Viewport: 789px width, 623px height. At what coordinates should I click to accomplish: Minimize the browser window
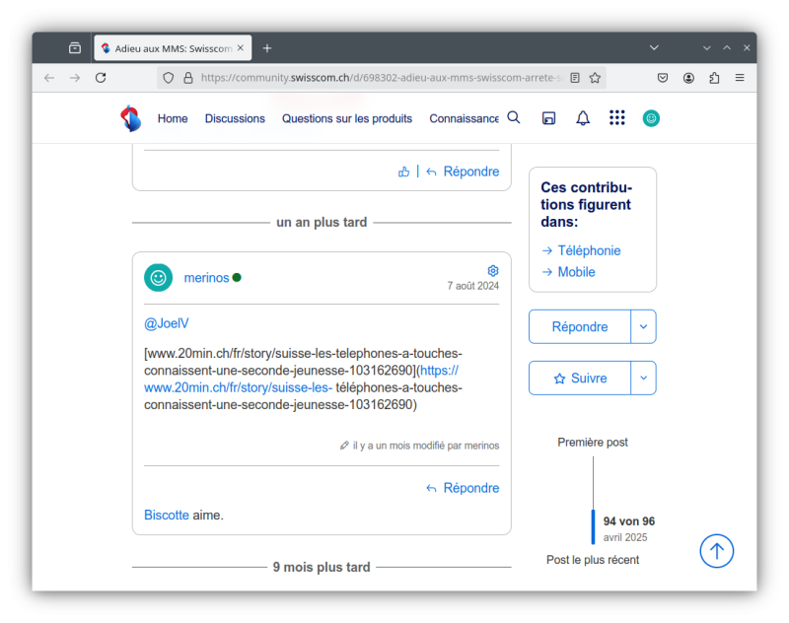(x=706, y=47)
